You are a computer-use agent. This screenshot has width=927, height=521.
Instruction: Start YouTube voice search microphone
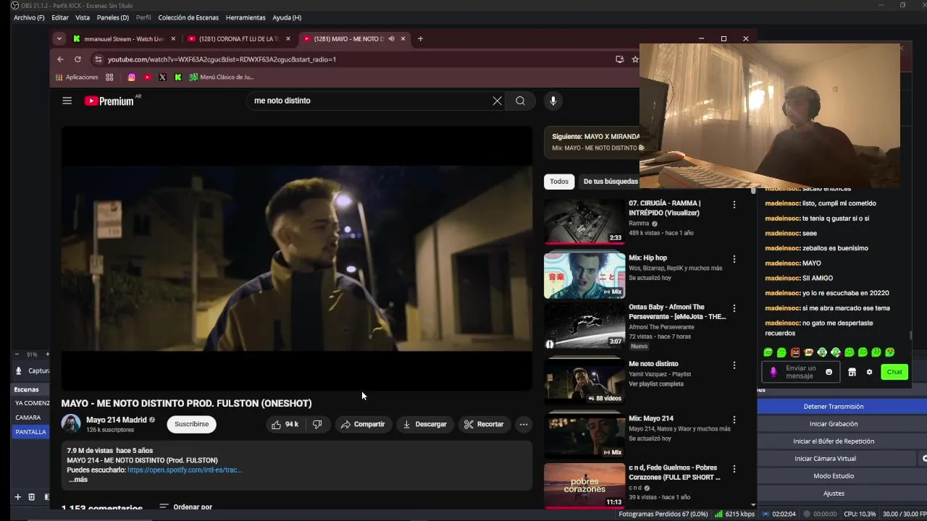coord(553,101)
